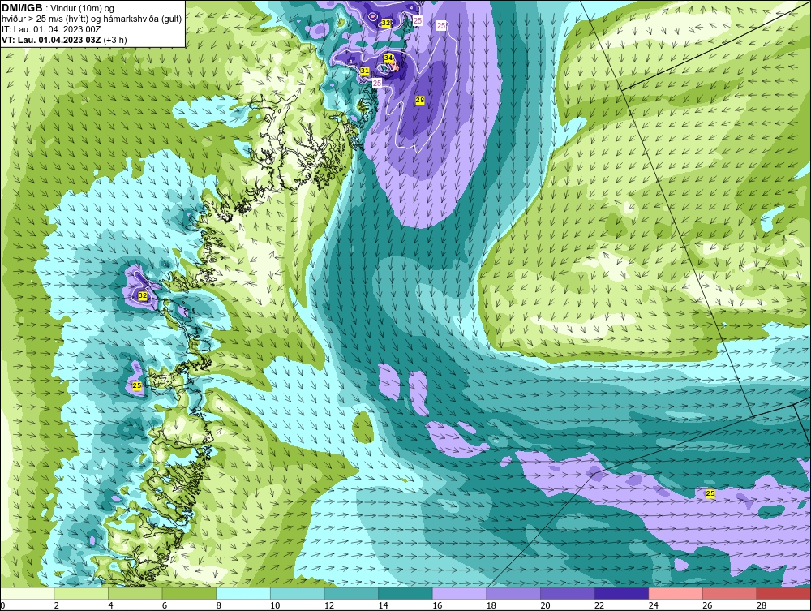Click the lavender 16–18 m/s legend swatch
The height and width of the screenshot is (611, 811).
click(x=459, y=593)
